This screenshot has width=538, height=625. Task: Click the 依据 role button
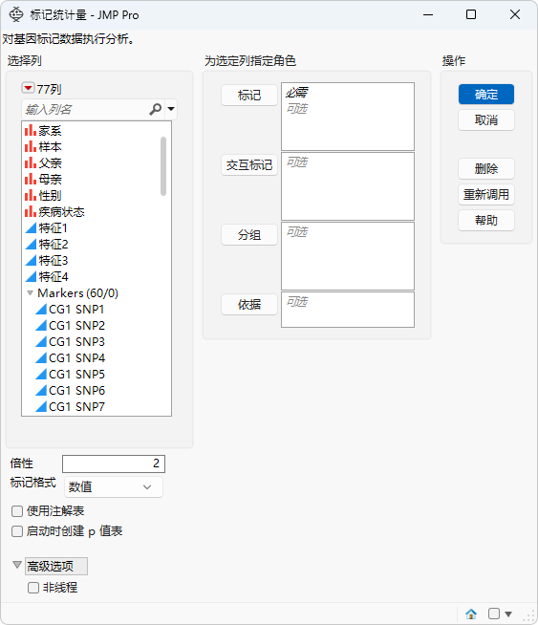pos(249,305)
